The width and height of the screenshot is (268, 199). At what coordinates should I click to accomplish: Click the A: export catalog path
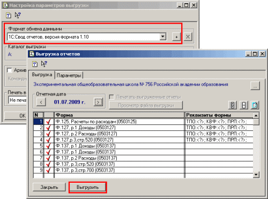tap(10, 54)
